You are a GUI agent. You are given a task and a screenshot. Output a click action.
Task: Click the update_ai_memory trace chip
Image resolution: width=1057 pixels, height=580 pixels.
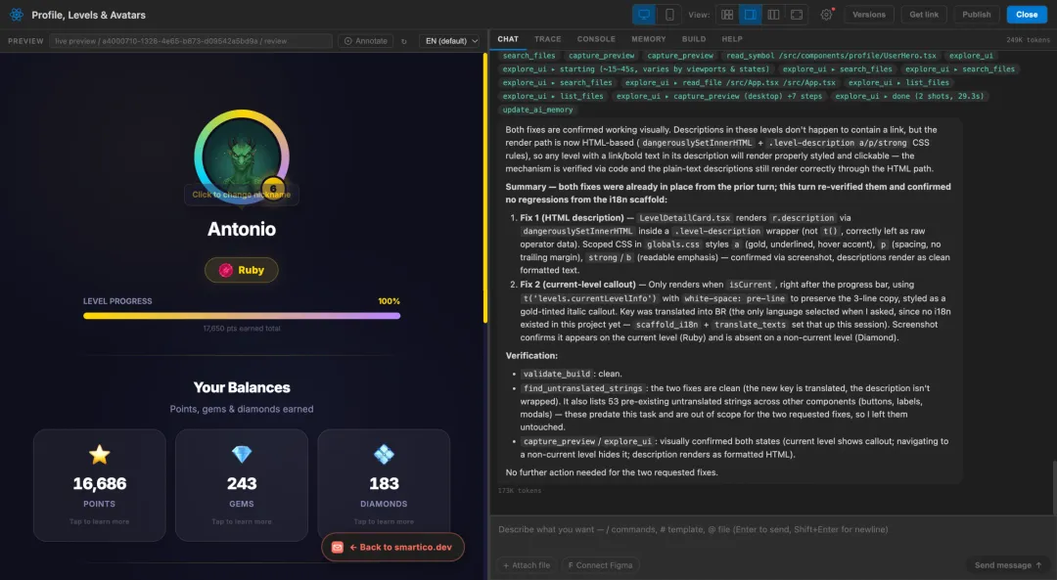click(537, 110)
